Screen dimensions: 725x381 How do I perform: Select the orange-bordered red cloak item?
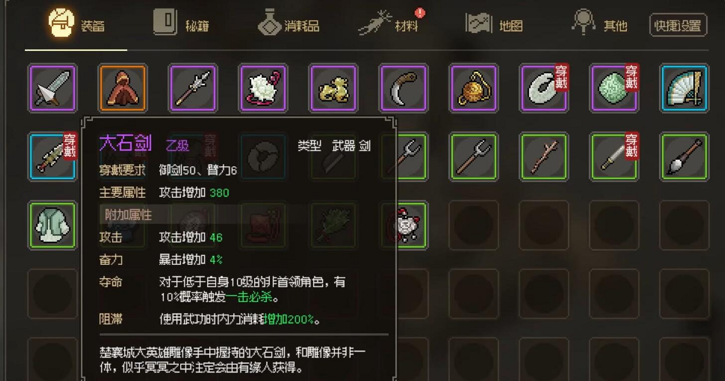(x=123, y=88)
